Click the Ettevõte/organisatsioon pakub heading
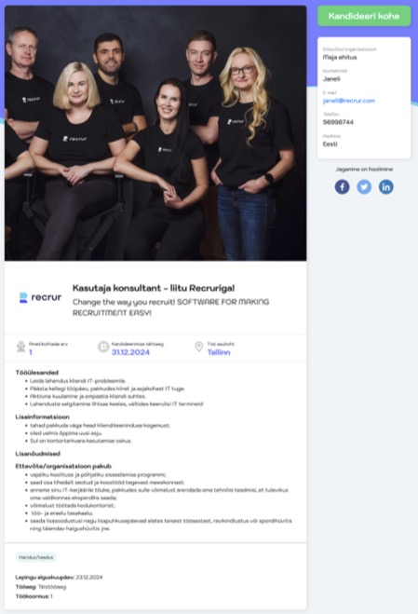This screenshot has height=614, width=418. point(63,466)
